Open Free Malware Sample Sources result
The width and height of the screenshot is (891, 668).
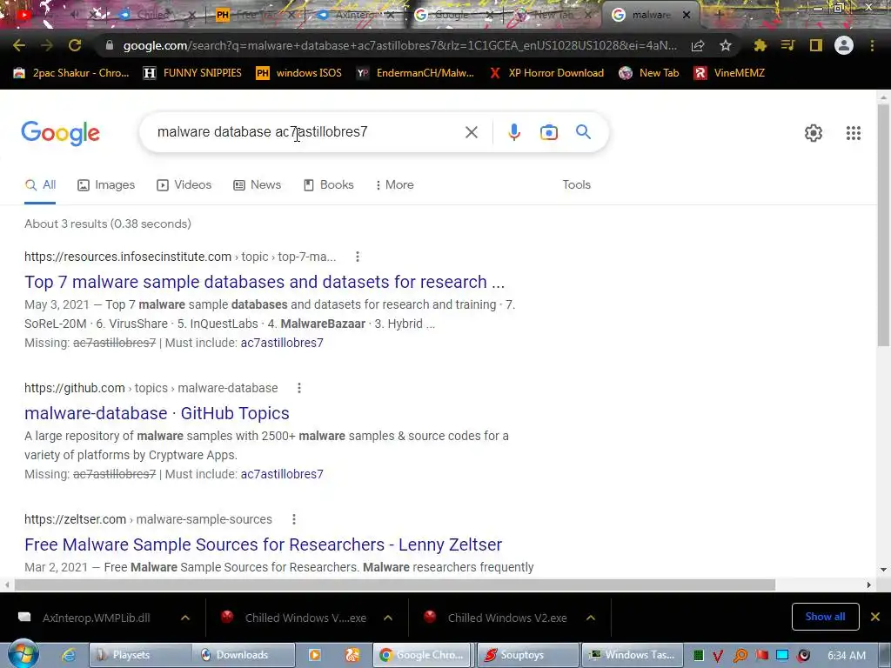click(263, 544)
